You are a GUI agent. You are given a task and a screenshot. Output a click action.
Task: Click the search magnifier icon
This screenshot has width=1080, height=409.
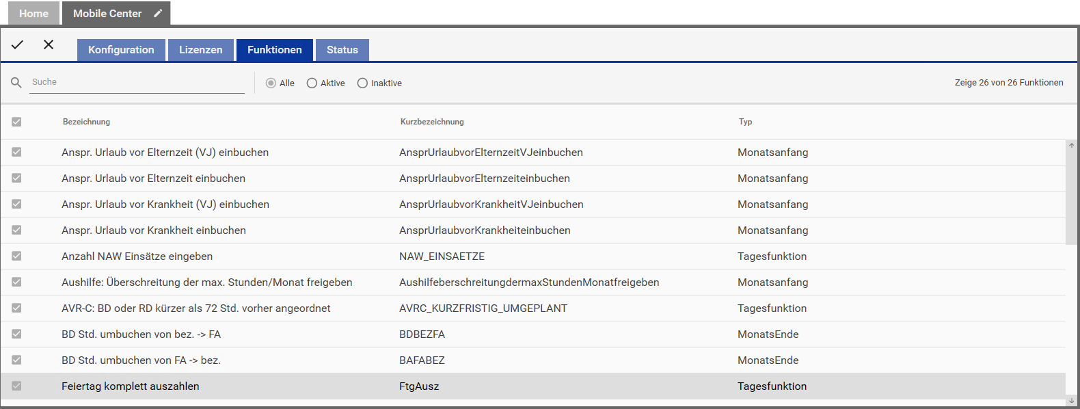[16, 83]
